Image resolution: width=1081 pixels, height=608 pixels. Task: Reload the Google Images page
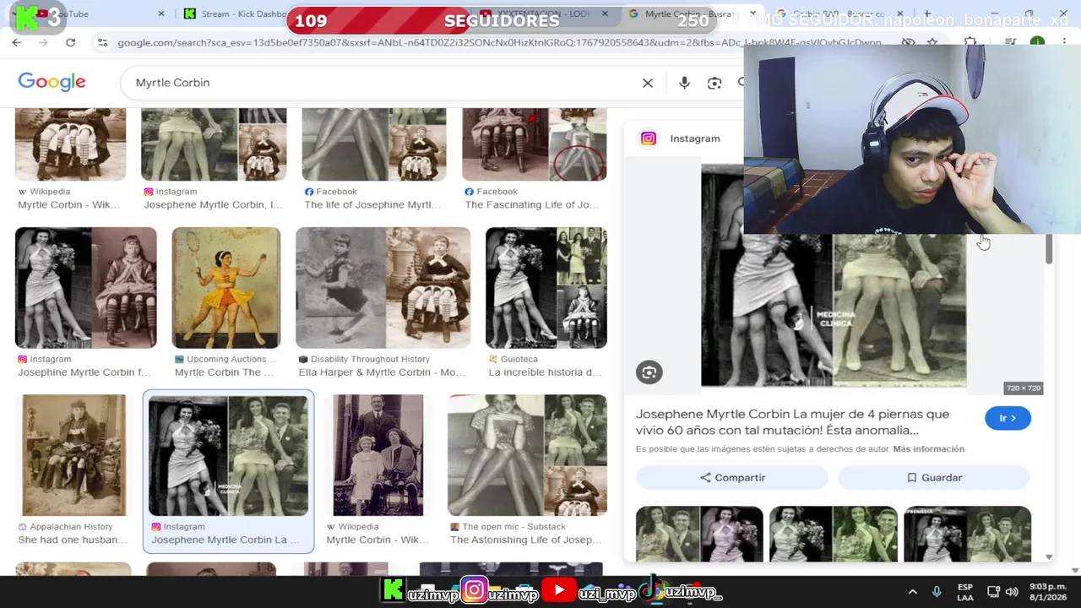click(70, 42)
